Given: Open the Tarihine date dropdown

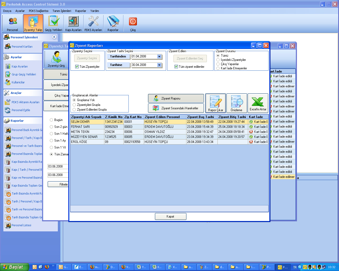Looking at the screenshot, I should click(159, 65).
